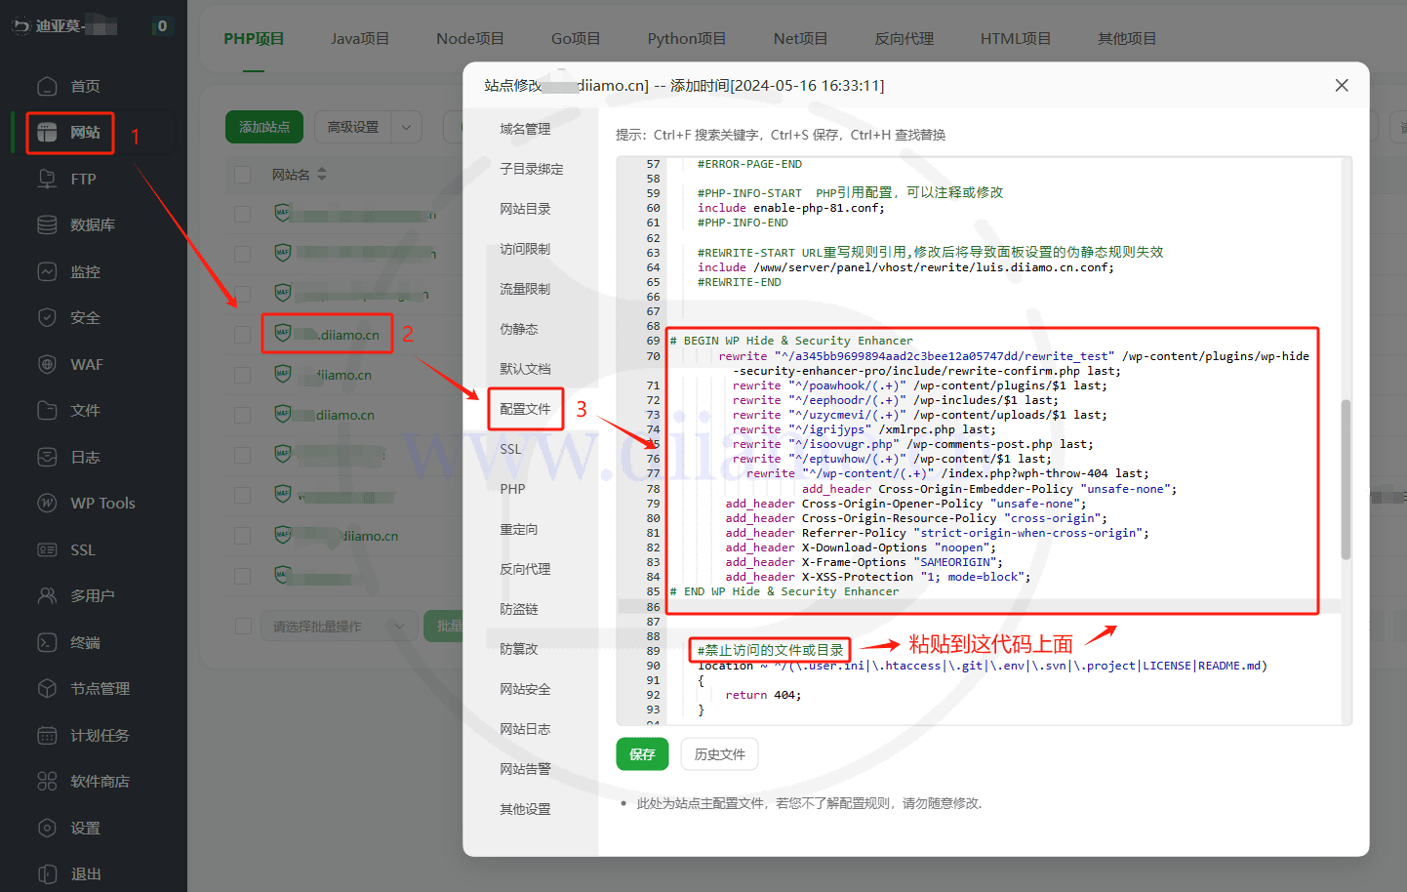Open 网站告警 in dialog menu
1407x892 pixels.
(x=526, y=769)
